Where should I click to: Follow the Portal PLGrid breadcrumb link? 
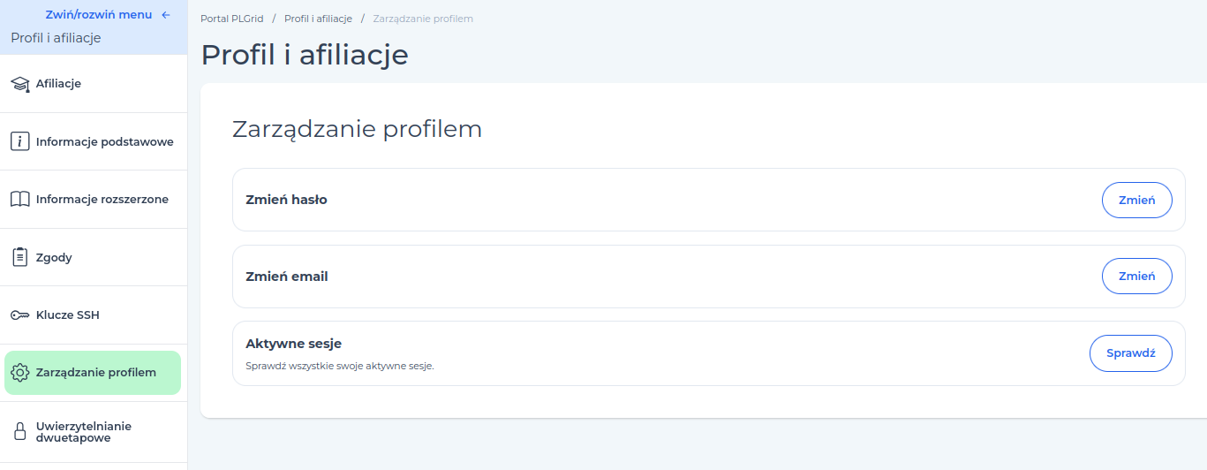(x=231, y=19)
